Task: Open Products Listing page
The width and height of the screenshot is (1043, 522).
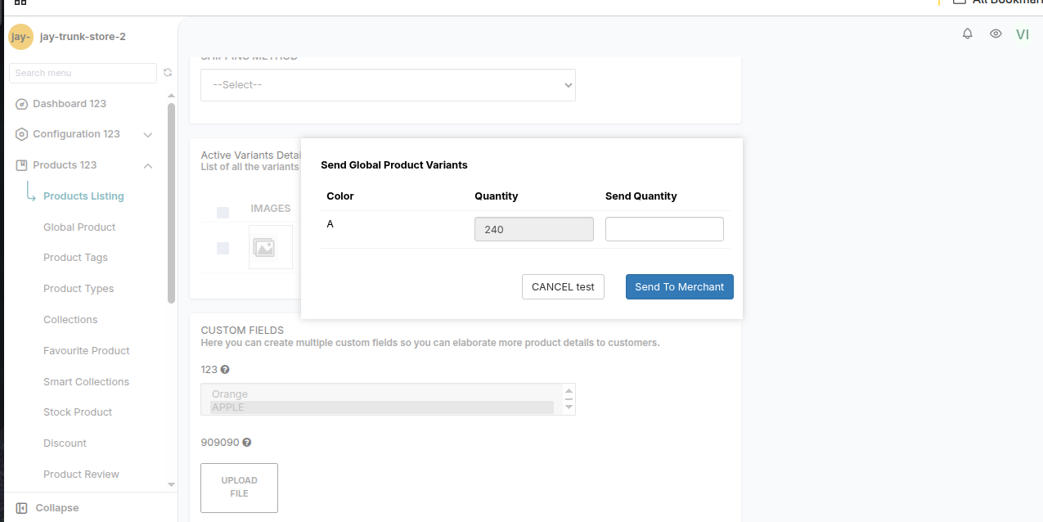Action: [83, 196]
